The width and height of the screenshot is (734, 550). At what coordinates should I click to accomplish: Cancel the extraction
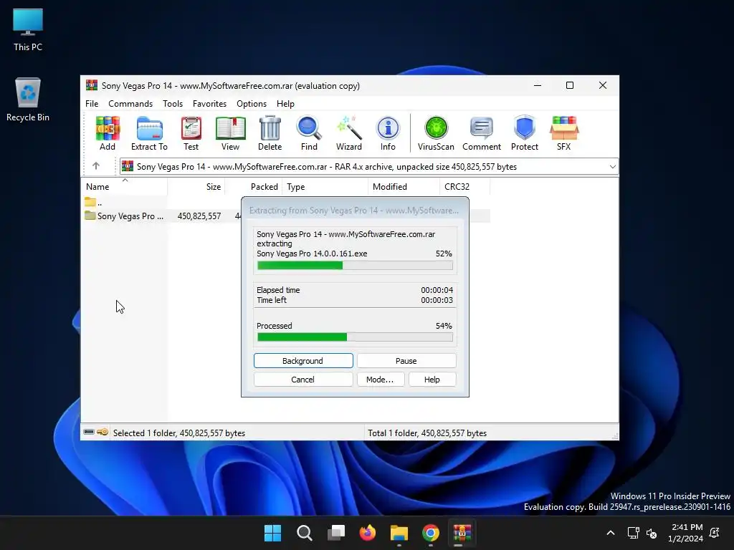pos(303,380)
